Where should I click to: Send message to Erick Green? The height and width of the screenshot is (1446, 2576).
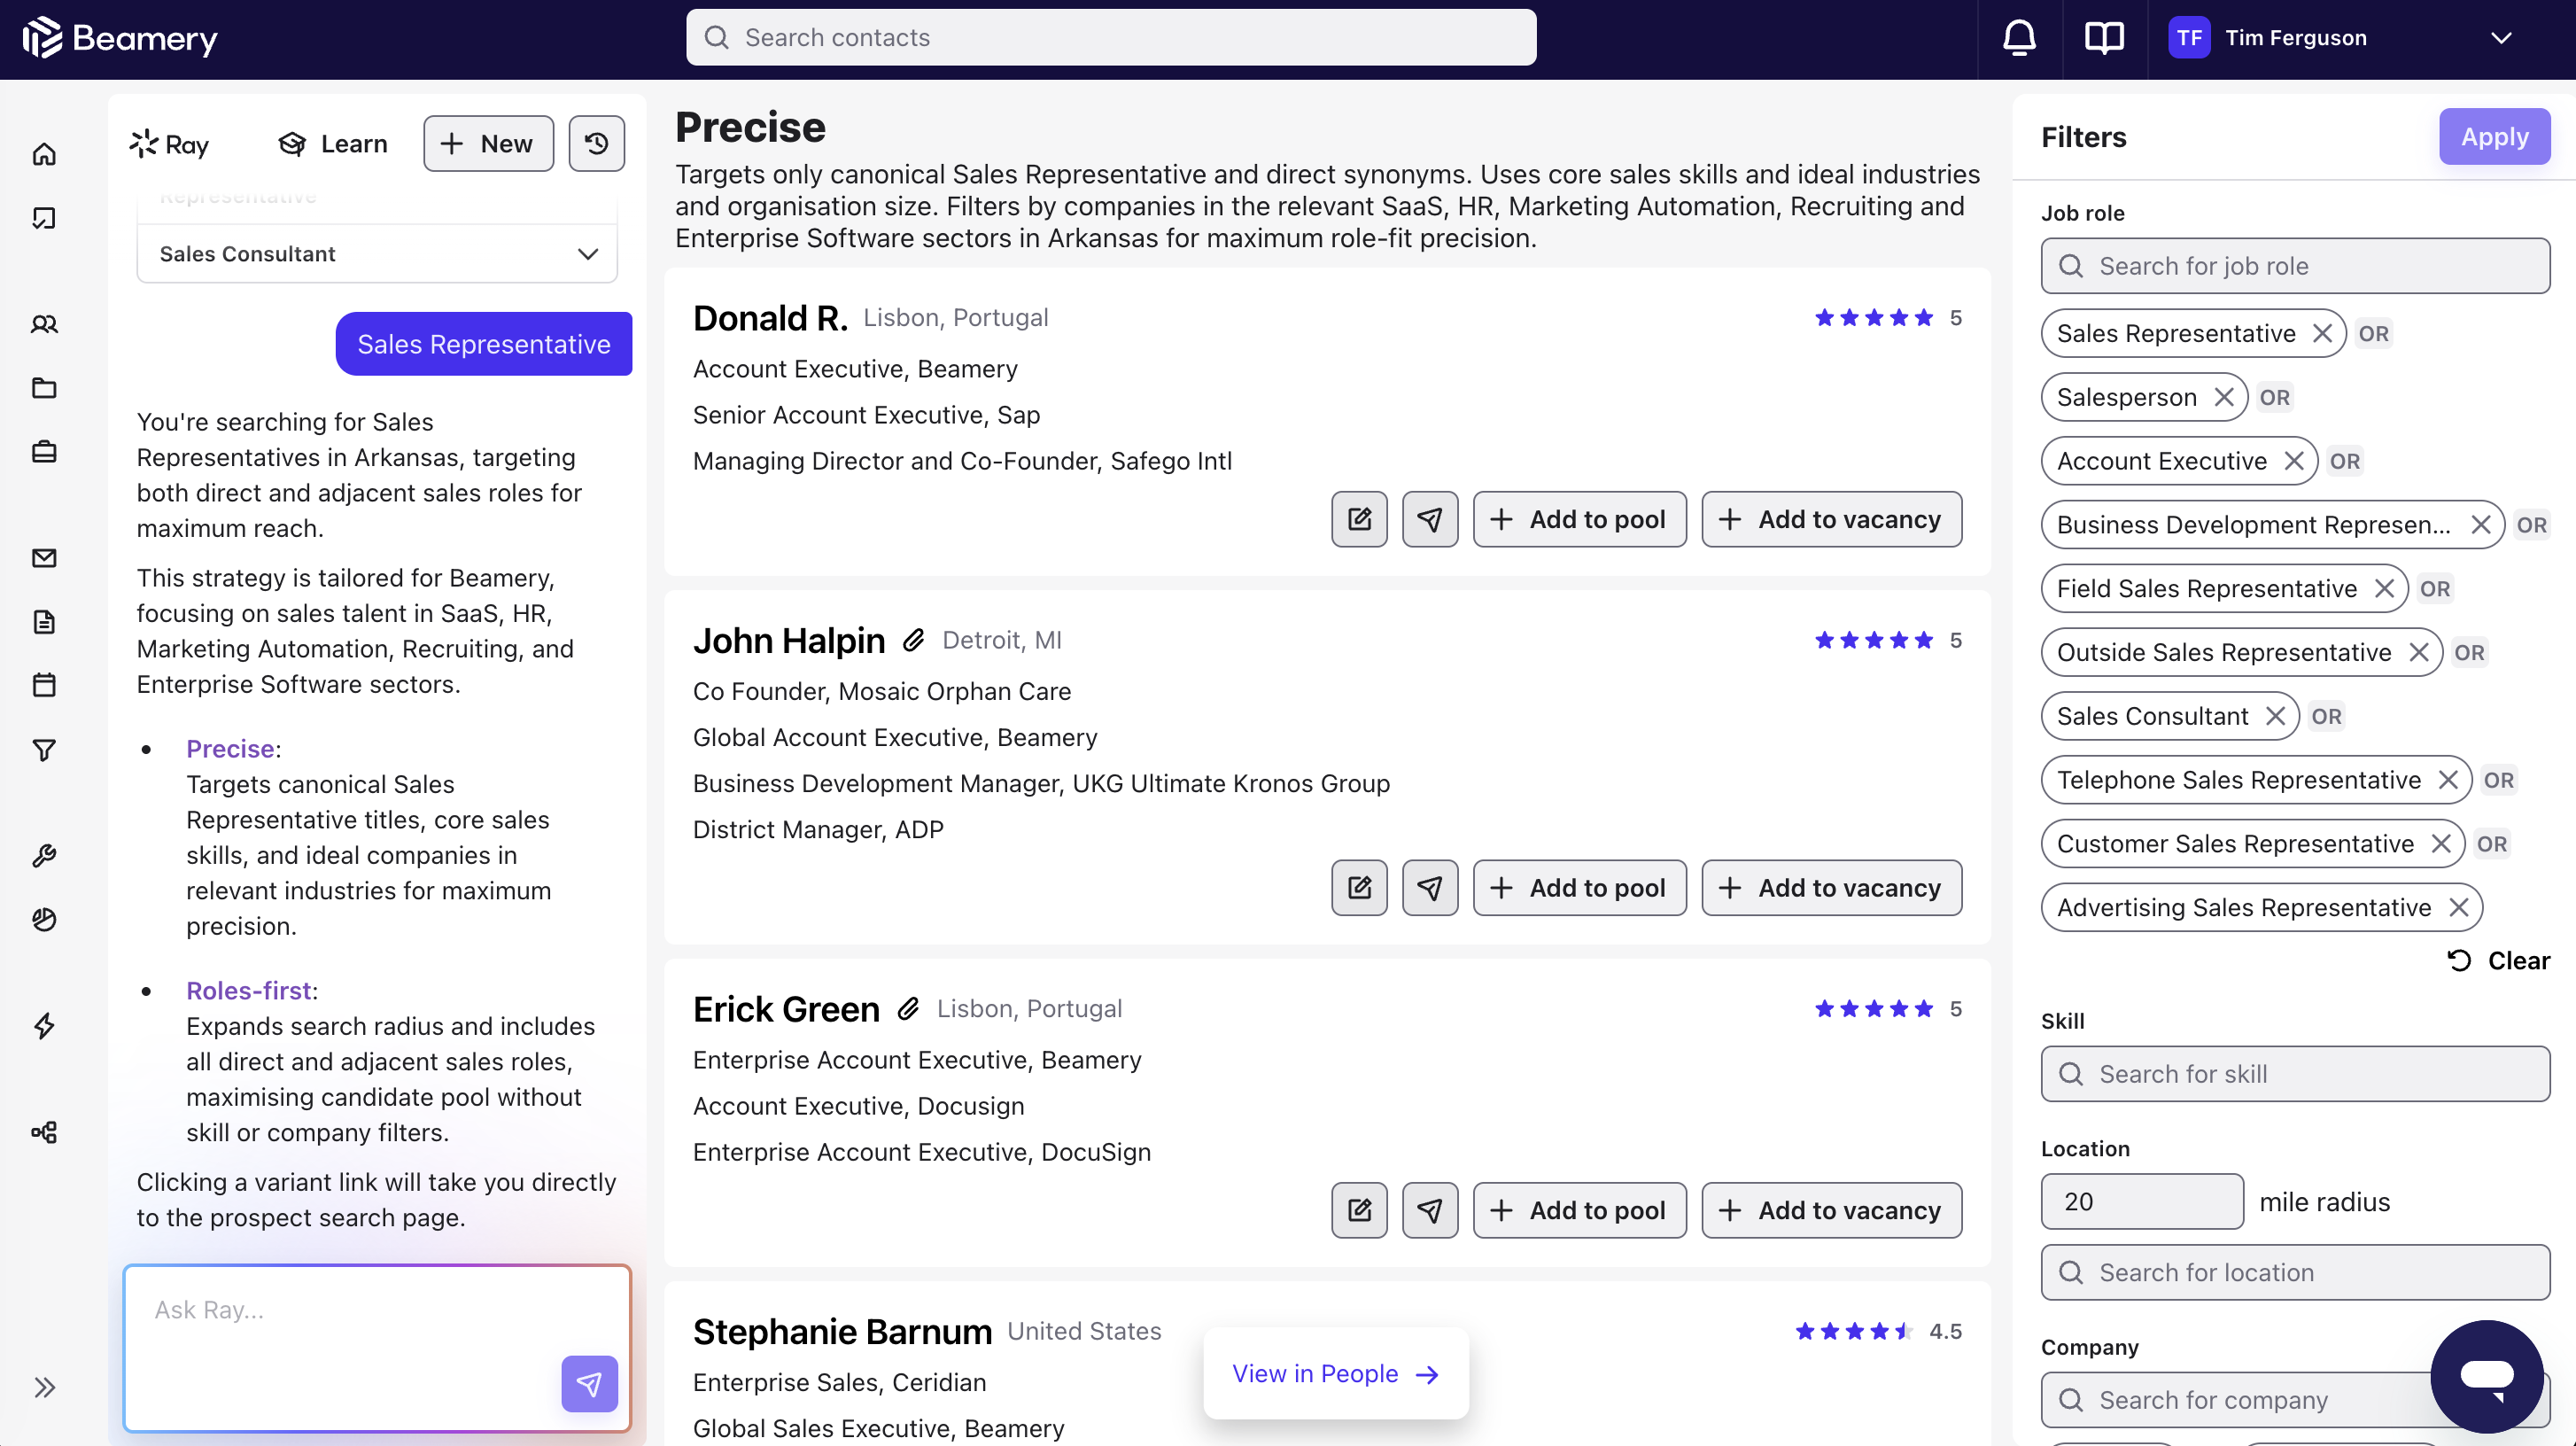click(1430, 1210)
